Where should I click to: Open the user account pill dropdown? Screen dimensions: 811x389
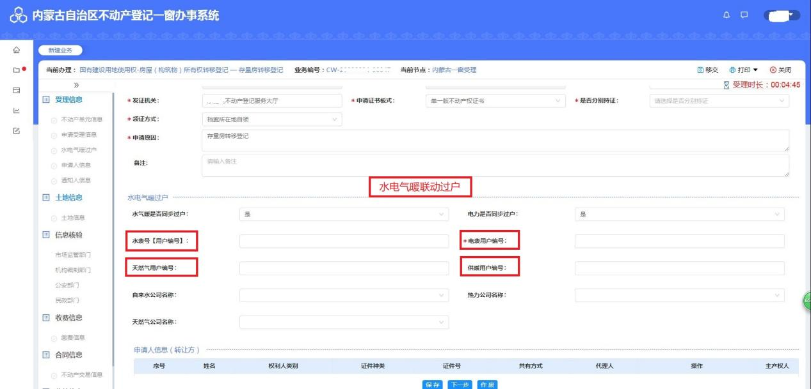coord(782,15)
